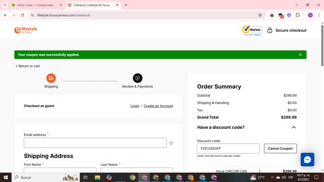Collapse the Have a discount code section

pyautogui.click(x=294, y=127)
